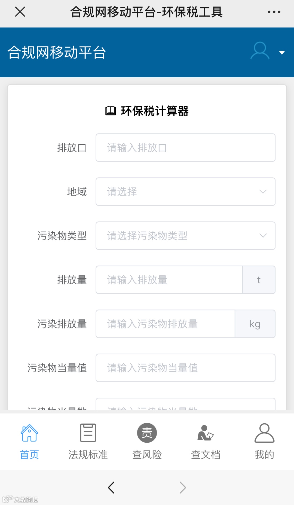Click the 排放量 input field

point(169,280)
